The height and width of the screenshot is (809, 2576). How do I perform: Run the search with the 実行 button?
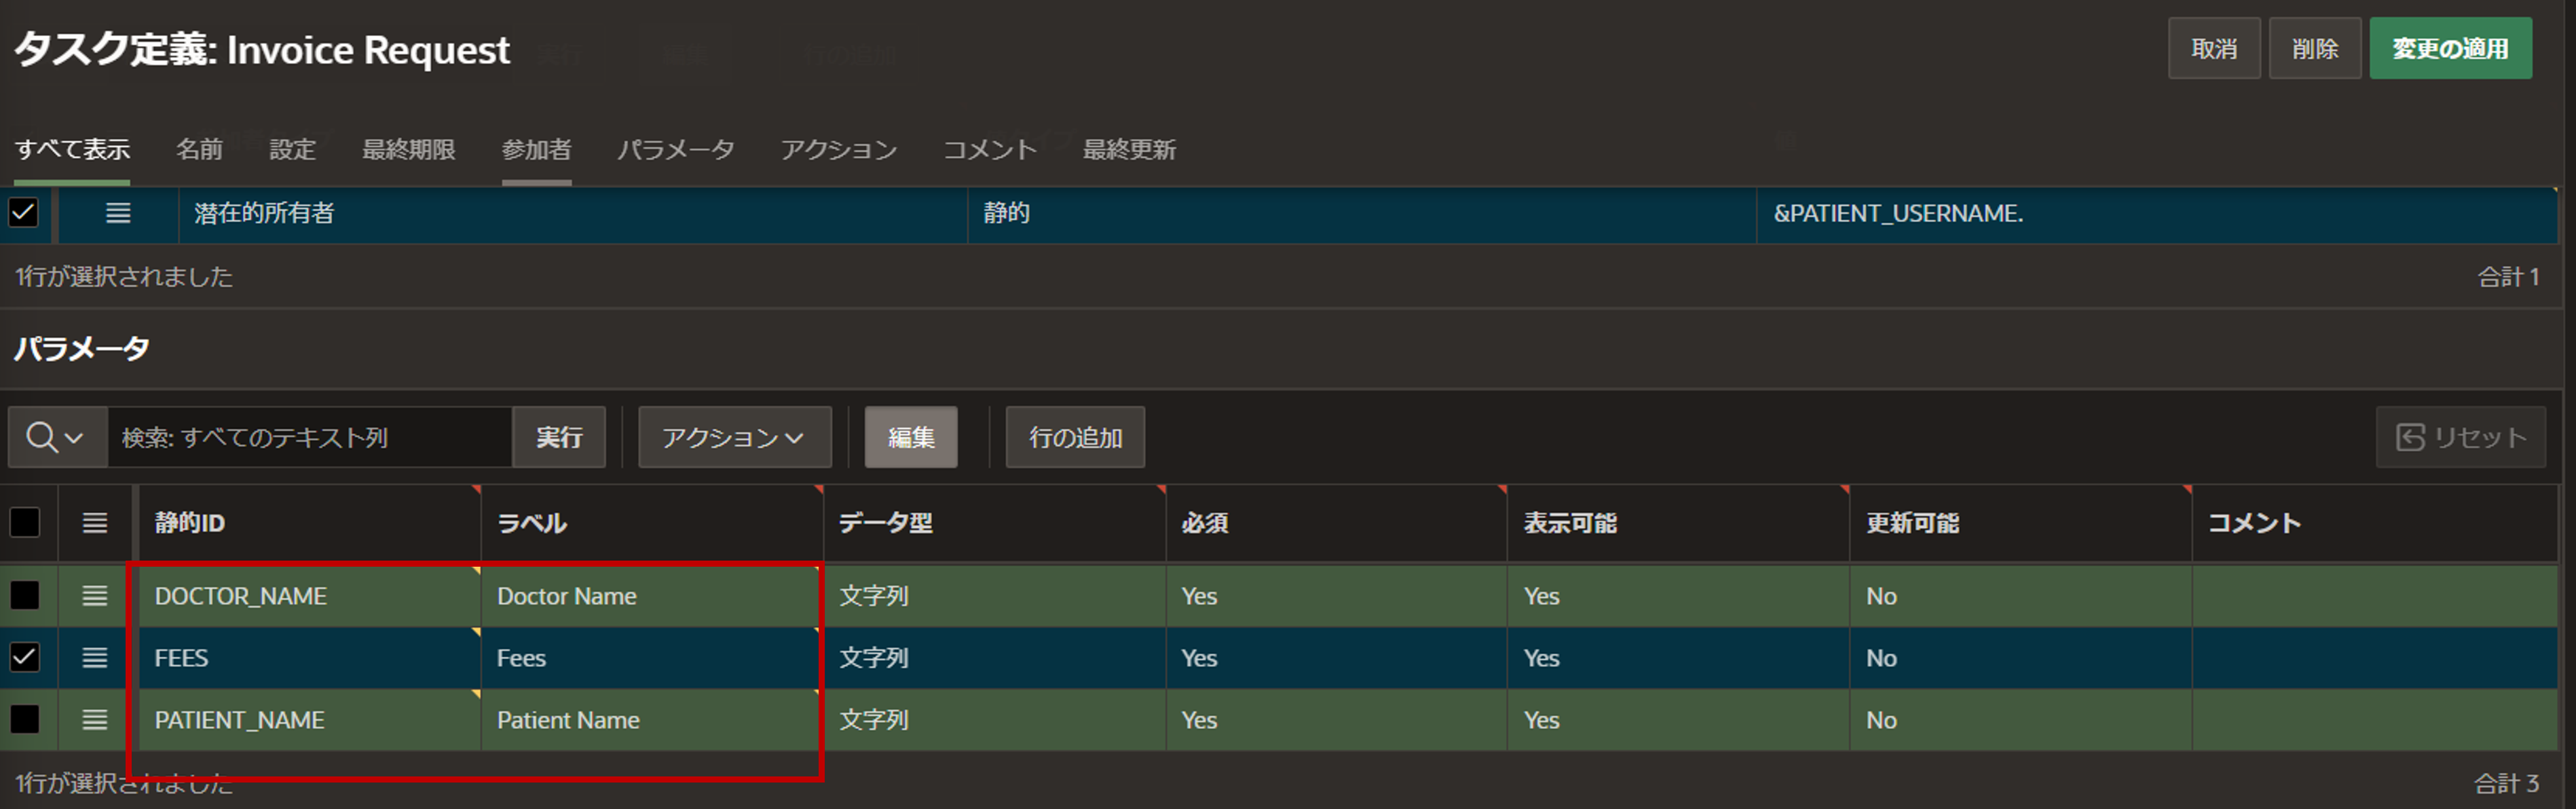[x=560, y=437]
